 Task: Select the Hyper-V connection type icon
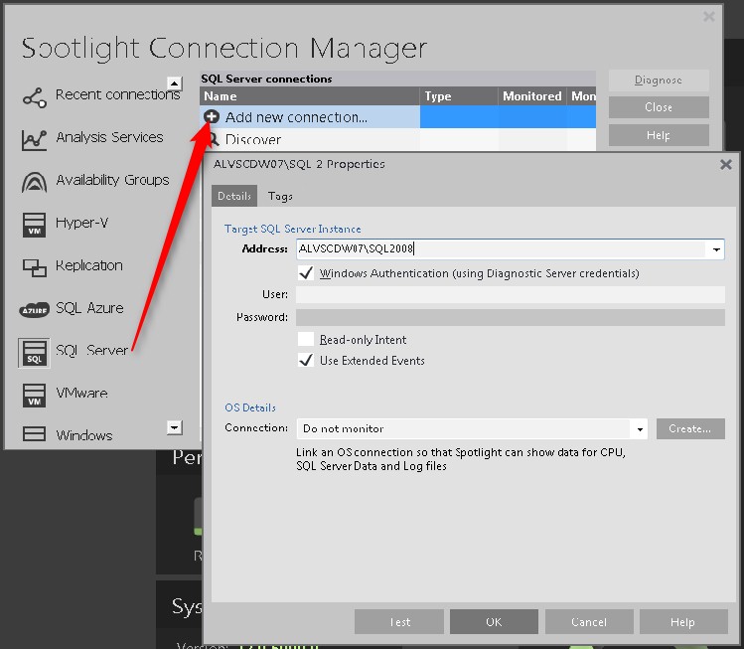pos(35,225)
